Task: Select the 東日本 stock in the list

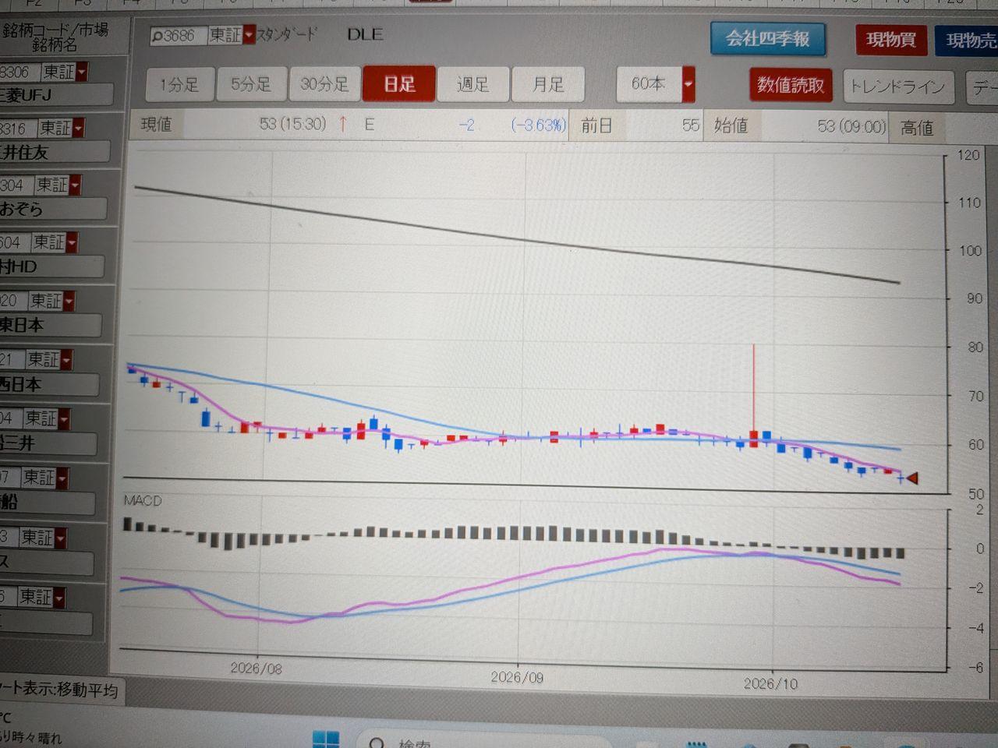Action: [x=49, y=325]
